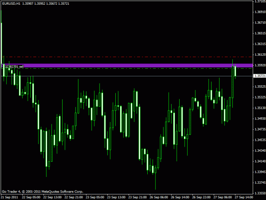Click price scale value 1.33745
The height and width of the screenshot is (200, 266).
(x=260, y=183)
